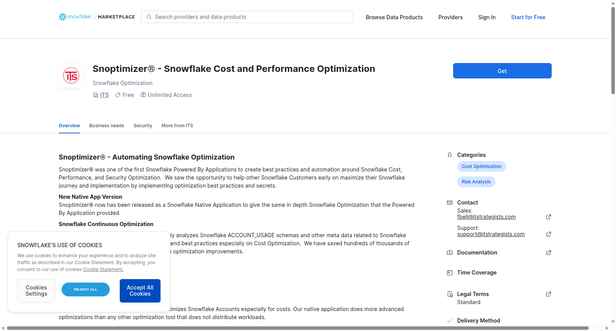This screenshot has width=616, height=331.
Task: Click the Reject All cookies button
Action: point(85,289)
